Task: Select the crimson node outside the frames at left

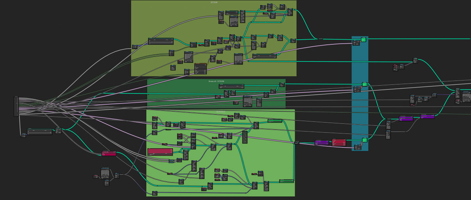Action: pos(109,153)
